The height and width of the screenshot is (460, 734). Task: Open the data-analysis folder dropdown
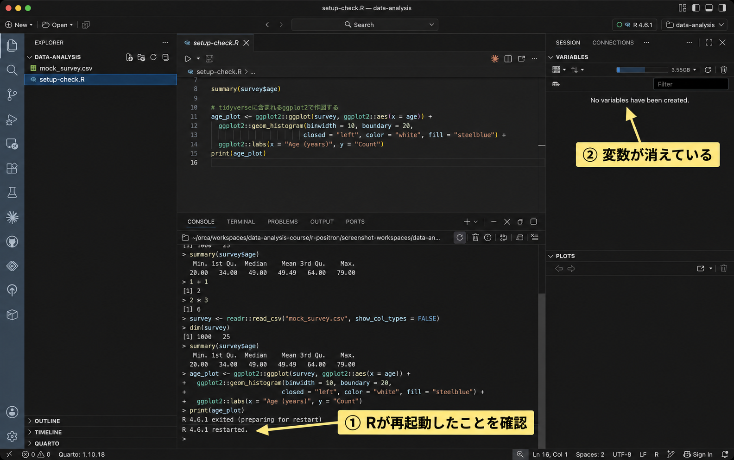pyautogui.click(x=694, y=25)
